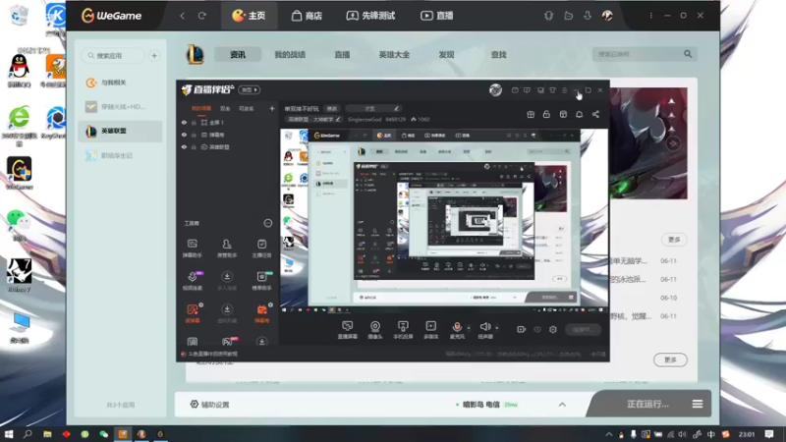Expand microphone volume arrow

pyautogui.click(x=469, y=328)
